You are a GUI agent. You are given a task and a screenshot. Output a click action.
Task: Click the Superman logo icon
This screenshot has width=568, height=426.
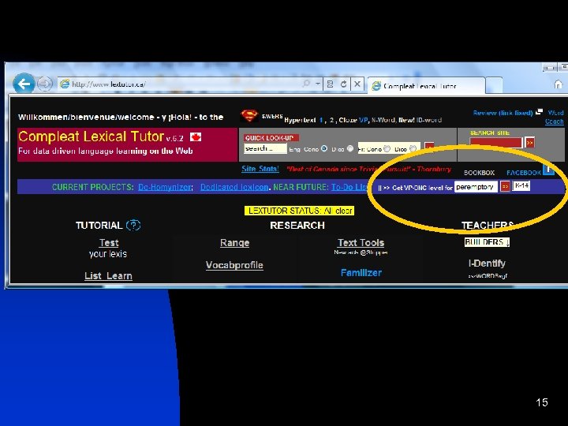point(249,116)
